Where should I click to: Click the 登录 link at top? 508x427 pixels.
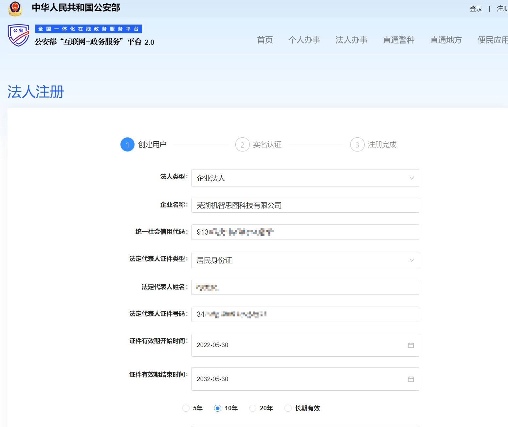(476, 9)
